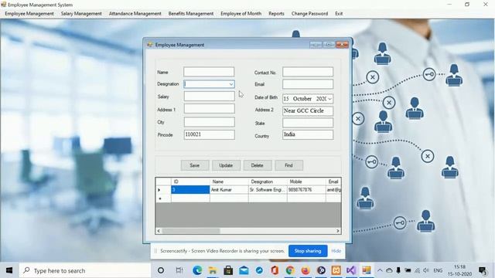Click the Address 2 field with Near GCC Circle

(x=308, y=111)
